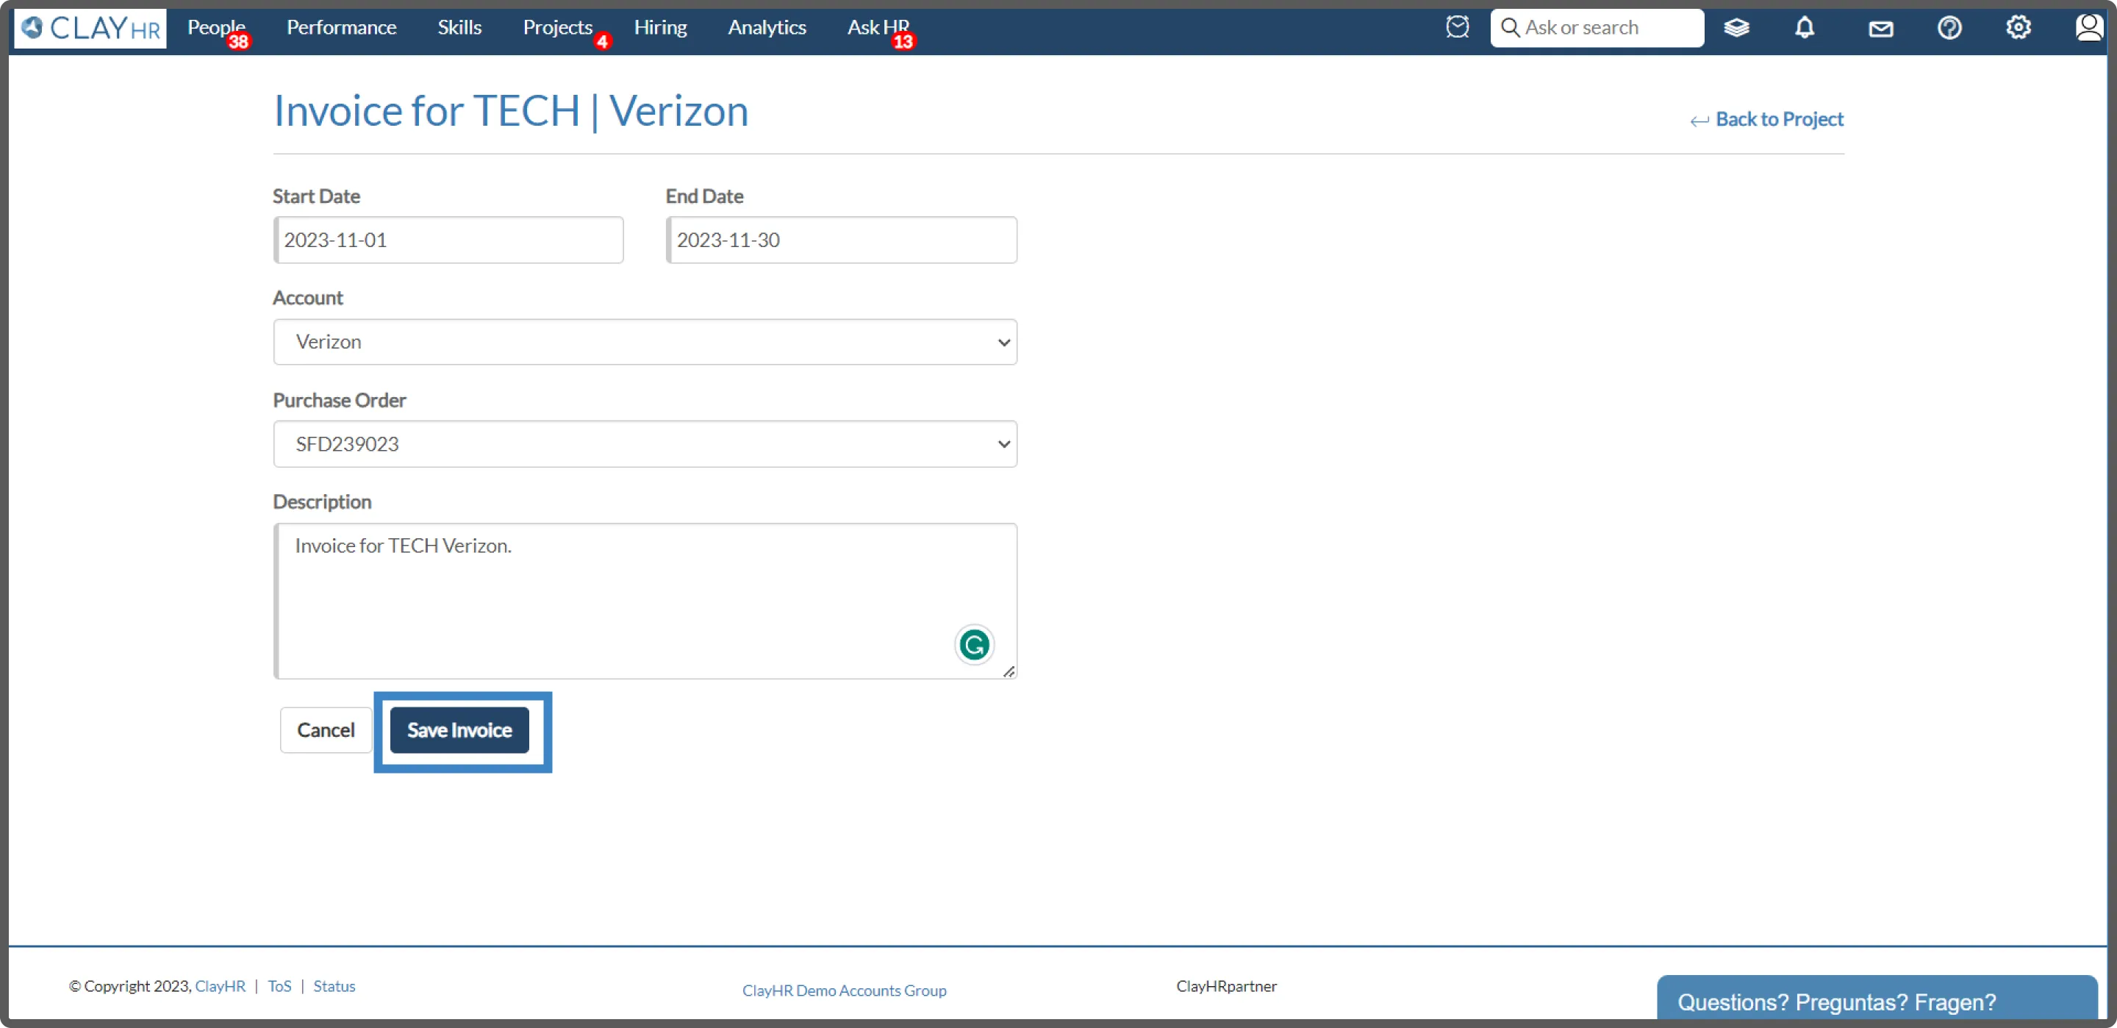Click the alarm clock icon in header
2117x1028 pixels.
point(1457,27)
